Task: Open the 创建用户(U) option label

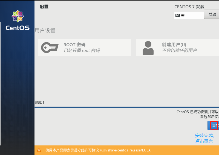Action: (x=174, y=45)
